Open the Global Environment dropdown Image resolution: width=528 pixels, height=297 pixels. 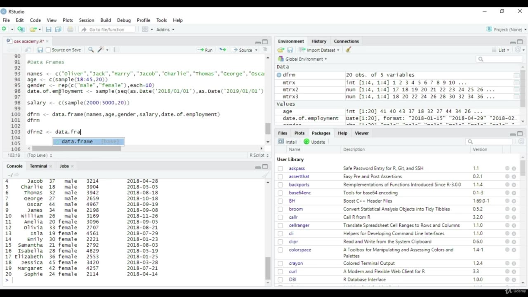click(302, 59)
